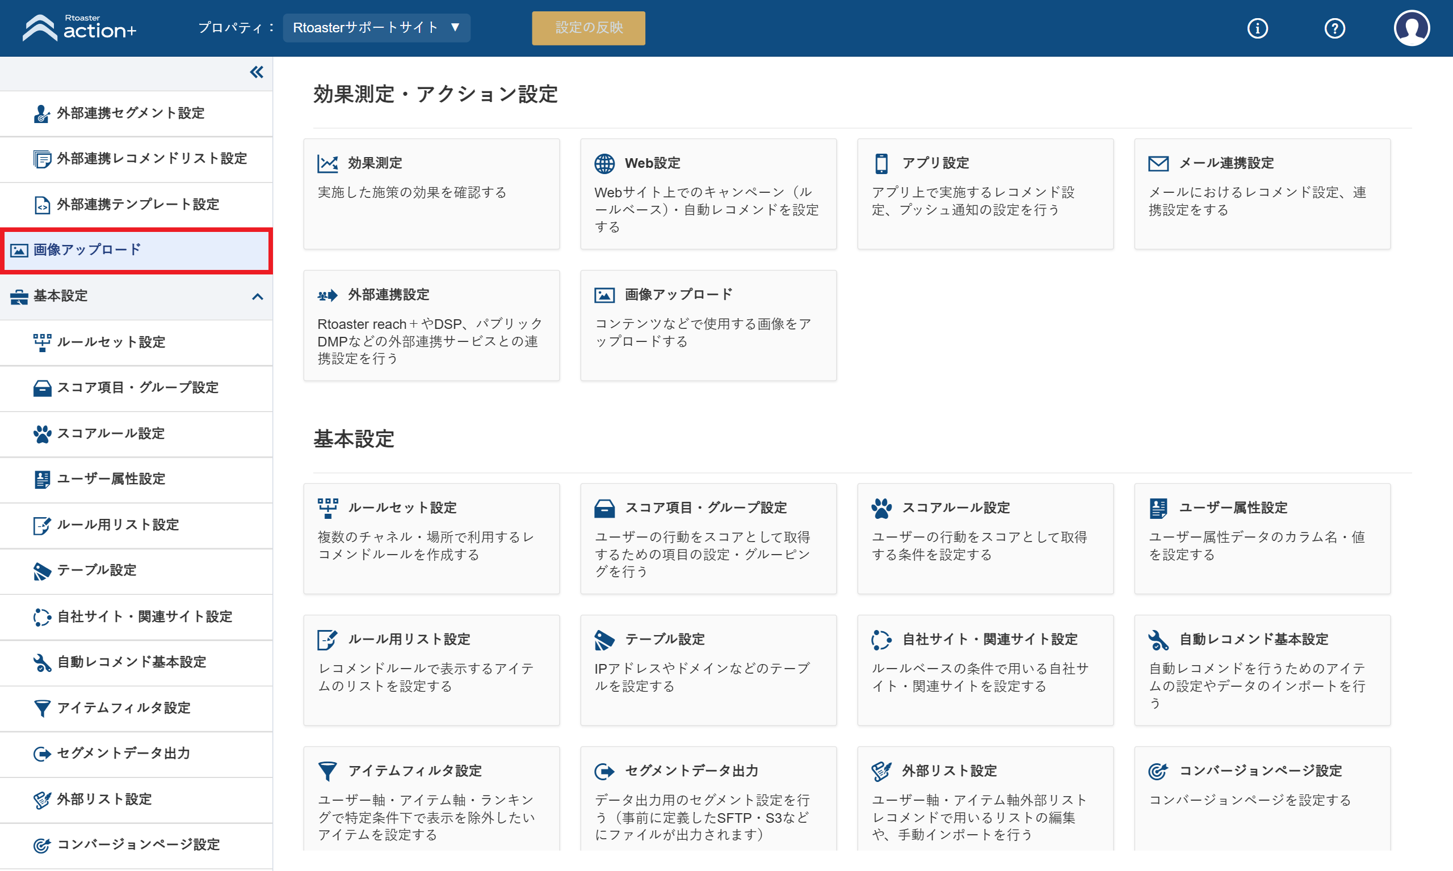The width and height of the screenshot is (1453, 871).
Task: Click the メール連携設定 envelope icon on the card
Action: 1158,164
